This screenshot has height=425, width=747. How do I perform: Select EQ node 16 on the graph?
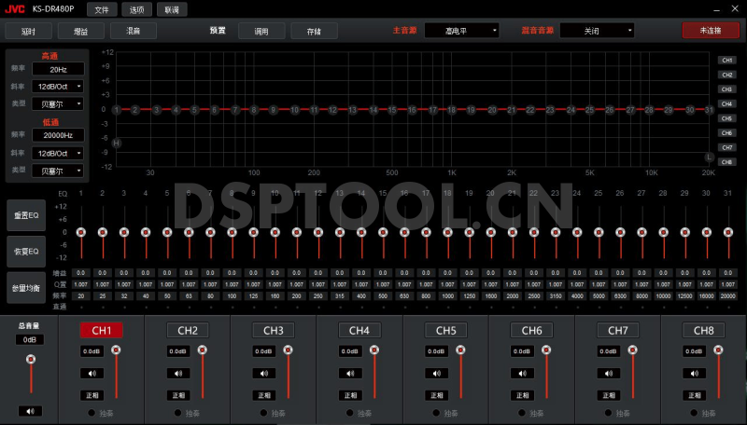[411, 110]
